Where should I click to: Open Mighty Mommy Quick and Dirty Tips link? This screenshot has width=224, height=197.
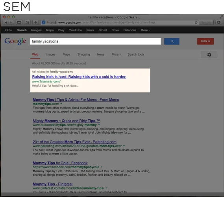[66, 121]
